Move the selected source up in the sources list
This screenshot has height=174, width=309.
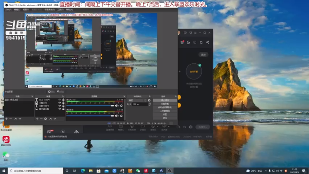point(51,119)
